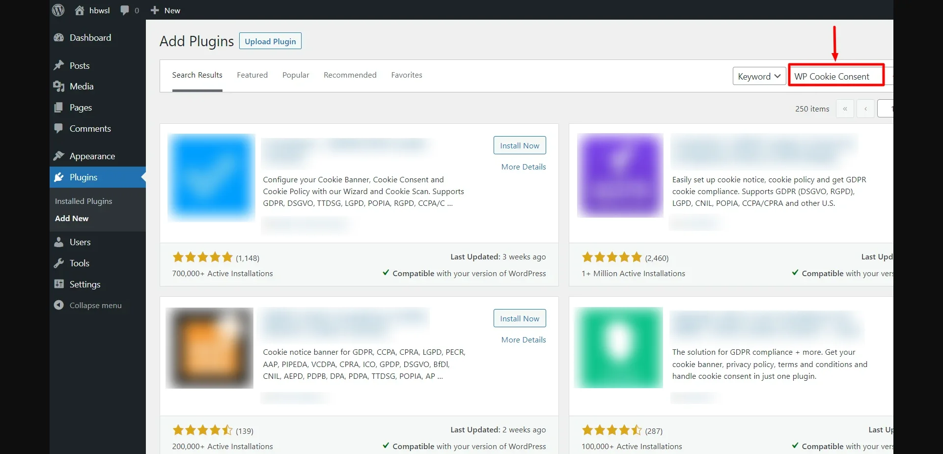Open comments via the speech bubble icon

coord(125,10)
